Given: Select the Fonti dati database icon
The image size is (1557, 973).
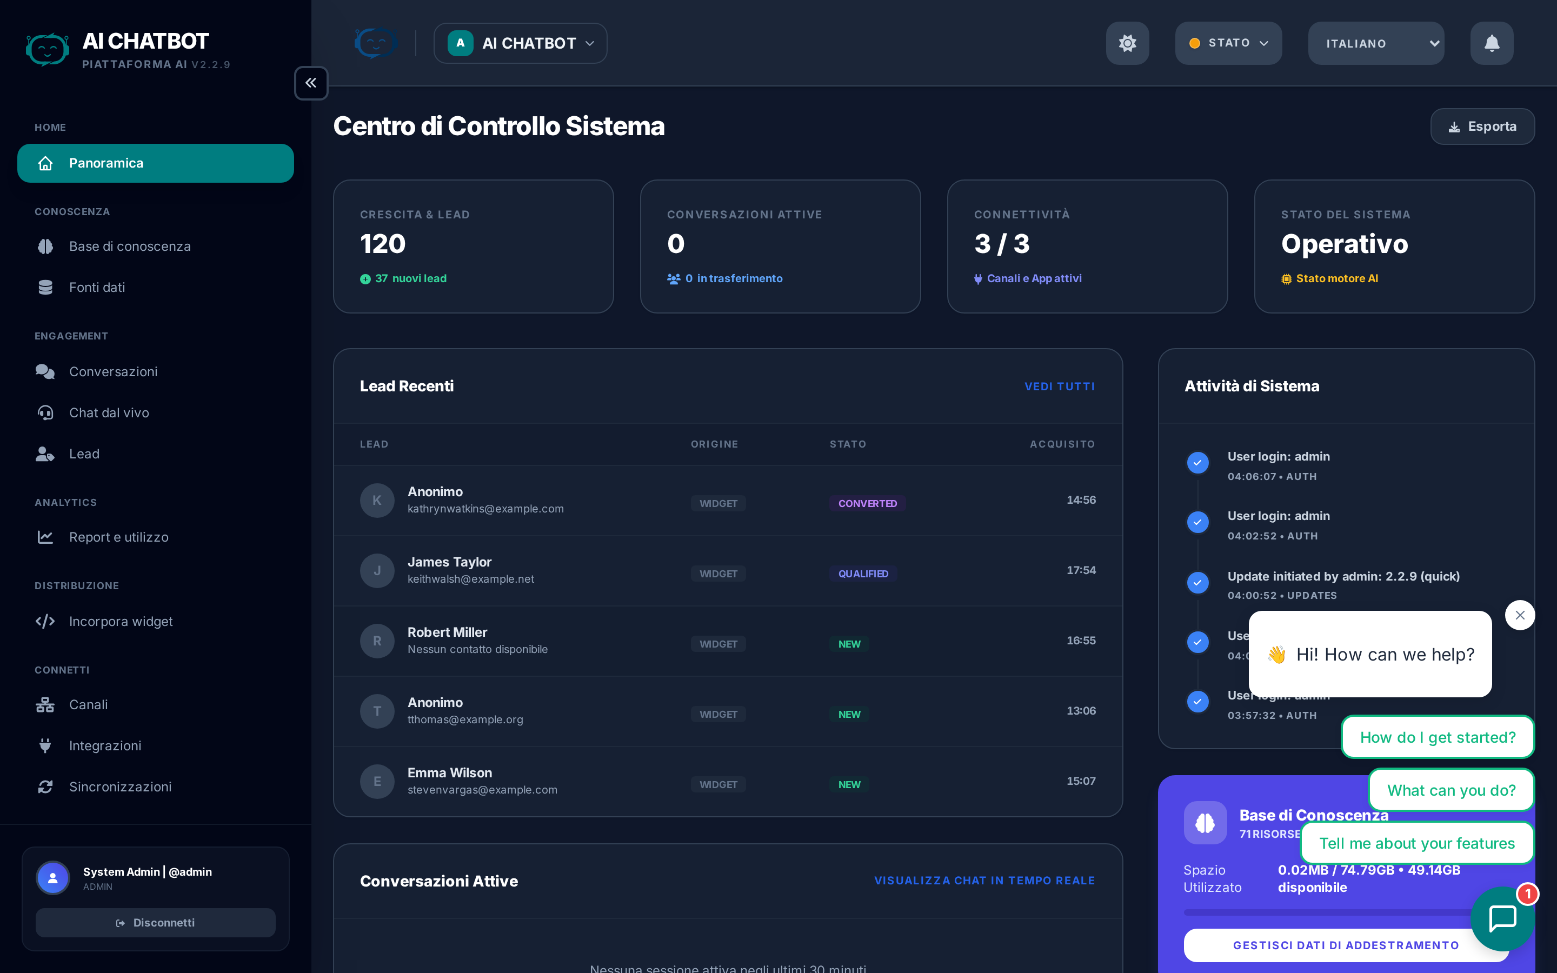Looking at the screenshot, I should (x=45, y=287).
